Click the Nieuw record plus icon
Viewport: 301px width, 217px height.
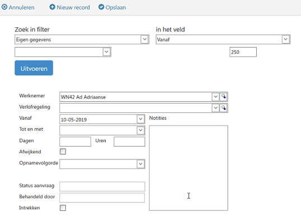pos(52,7)
